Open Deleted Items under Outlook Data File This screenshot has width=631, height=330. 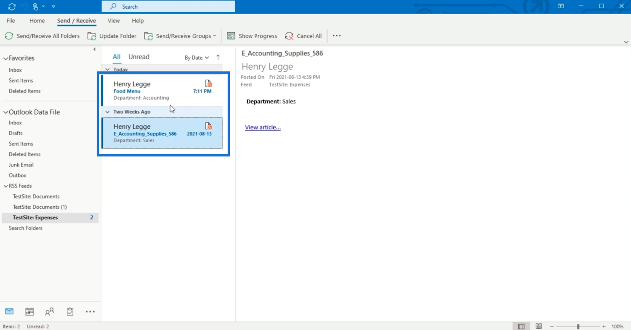point(24,154)
